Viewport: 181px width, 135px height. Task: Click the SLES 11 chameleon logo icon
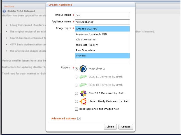(83, 77)
